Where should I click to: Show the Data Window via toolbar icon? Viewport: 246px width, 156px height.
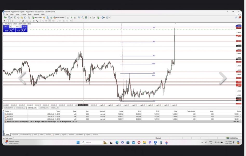point(18,18)
